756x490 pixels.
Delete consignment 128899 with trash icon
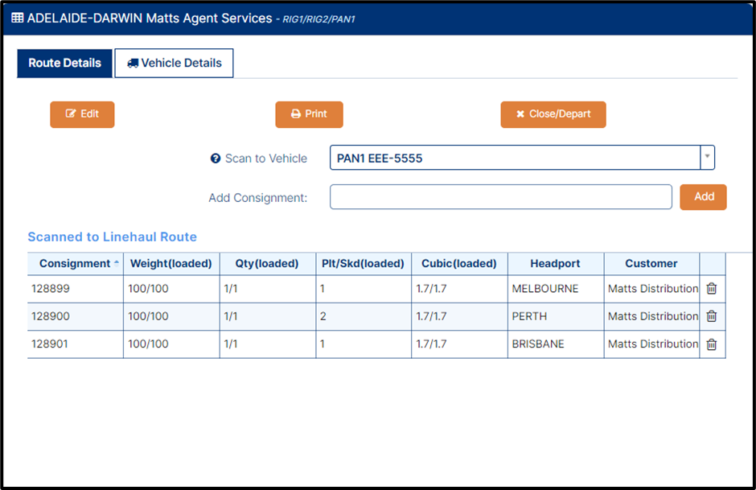click(x=712, y=288)
